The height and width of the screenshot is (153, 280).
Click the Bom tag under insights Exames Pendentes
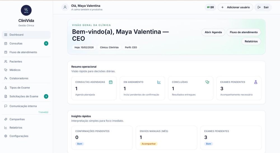(209, 144)
